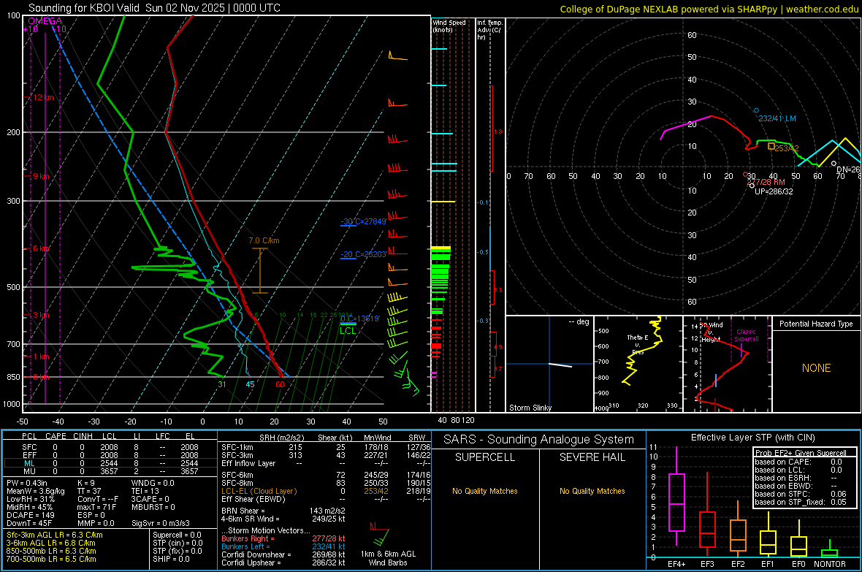Click the '-30 C=27849' height label
The width and height of the screenshot is (862, 572).
coord(363,221)
